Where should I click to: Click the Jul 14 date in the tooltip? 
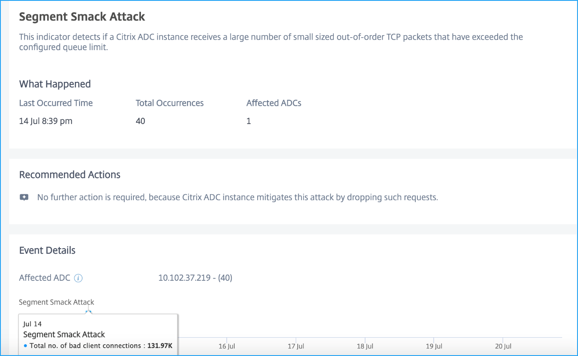[x=33, y=324]
